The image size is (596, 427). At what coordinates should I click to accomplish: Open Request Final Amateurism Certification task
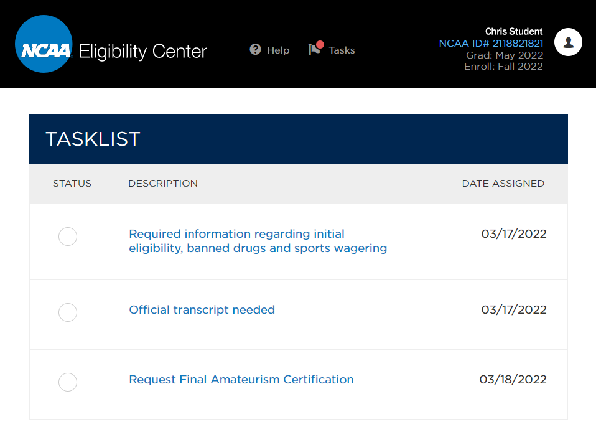[x=241, y=379]
